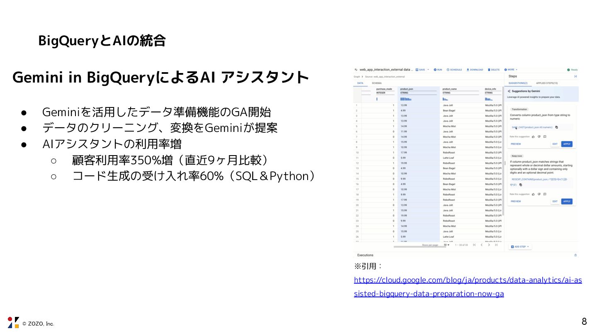This screenshot has height=336, width=597.
Task: Click the DELETE trash button
Action: click(x=494, y=70)
